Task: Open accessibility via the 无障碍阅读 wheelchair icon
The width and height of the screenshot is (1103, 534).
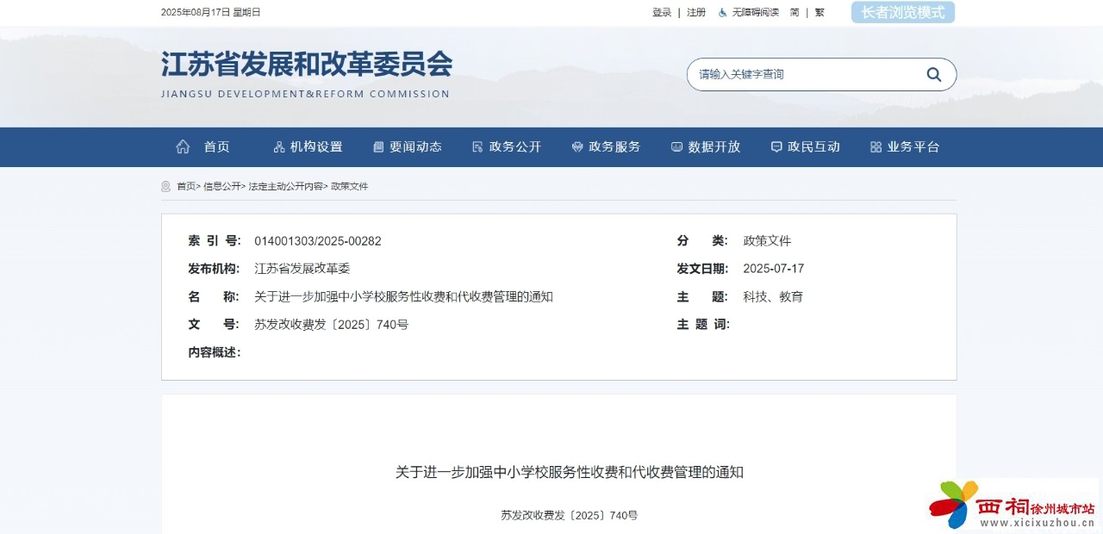Action: pyautogui.click(x=722, y=12)
